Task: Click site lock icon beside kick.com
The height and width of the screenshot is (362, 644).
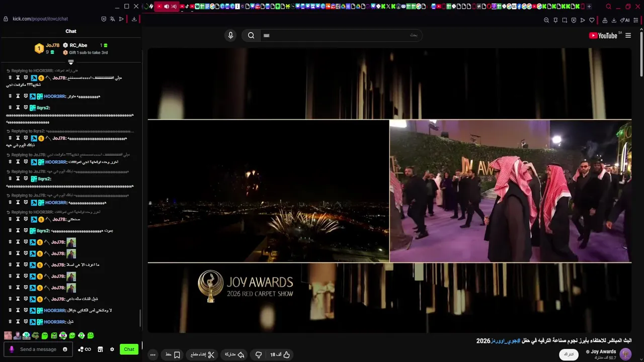Action: [6, 19]
